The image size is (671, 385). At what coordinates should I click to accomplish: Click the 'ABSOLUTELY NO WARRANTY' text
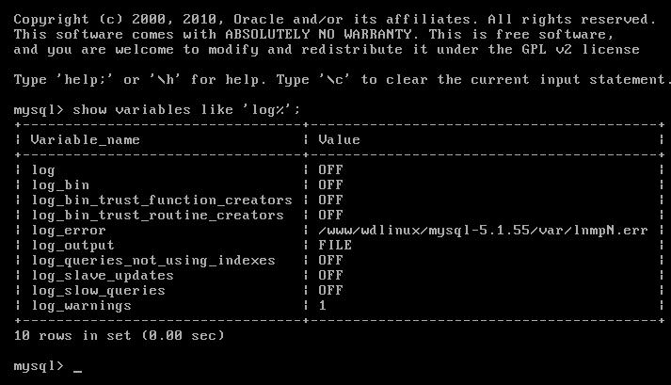[x=318, y=34]
